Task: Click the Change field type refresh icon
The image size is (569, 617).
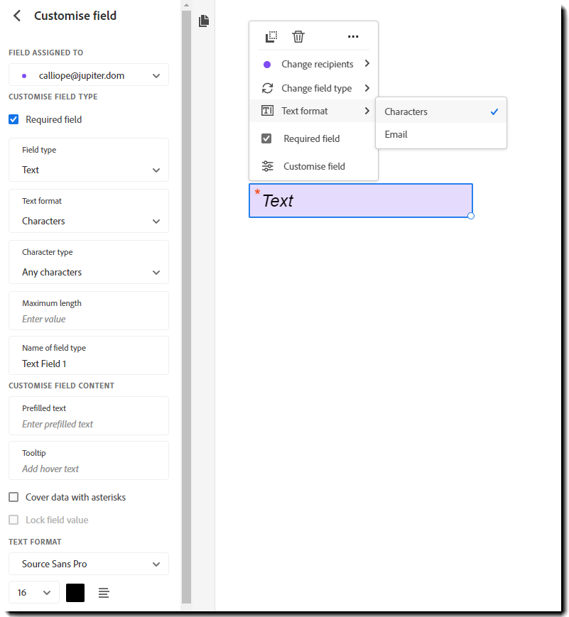Action: [267, 88]
